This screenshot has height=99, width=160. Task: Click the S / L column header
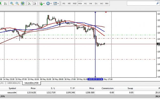(53, 88)
